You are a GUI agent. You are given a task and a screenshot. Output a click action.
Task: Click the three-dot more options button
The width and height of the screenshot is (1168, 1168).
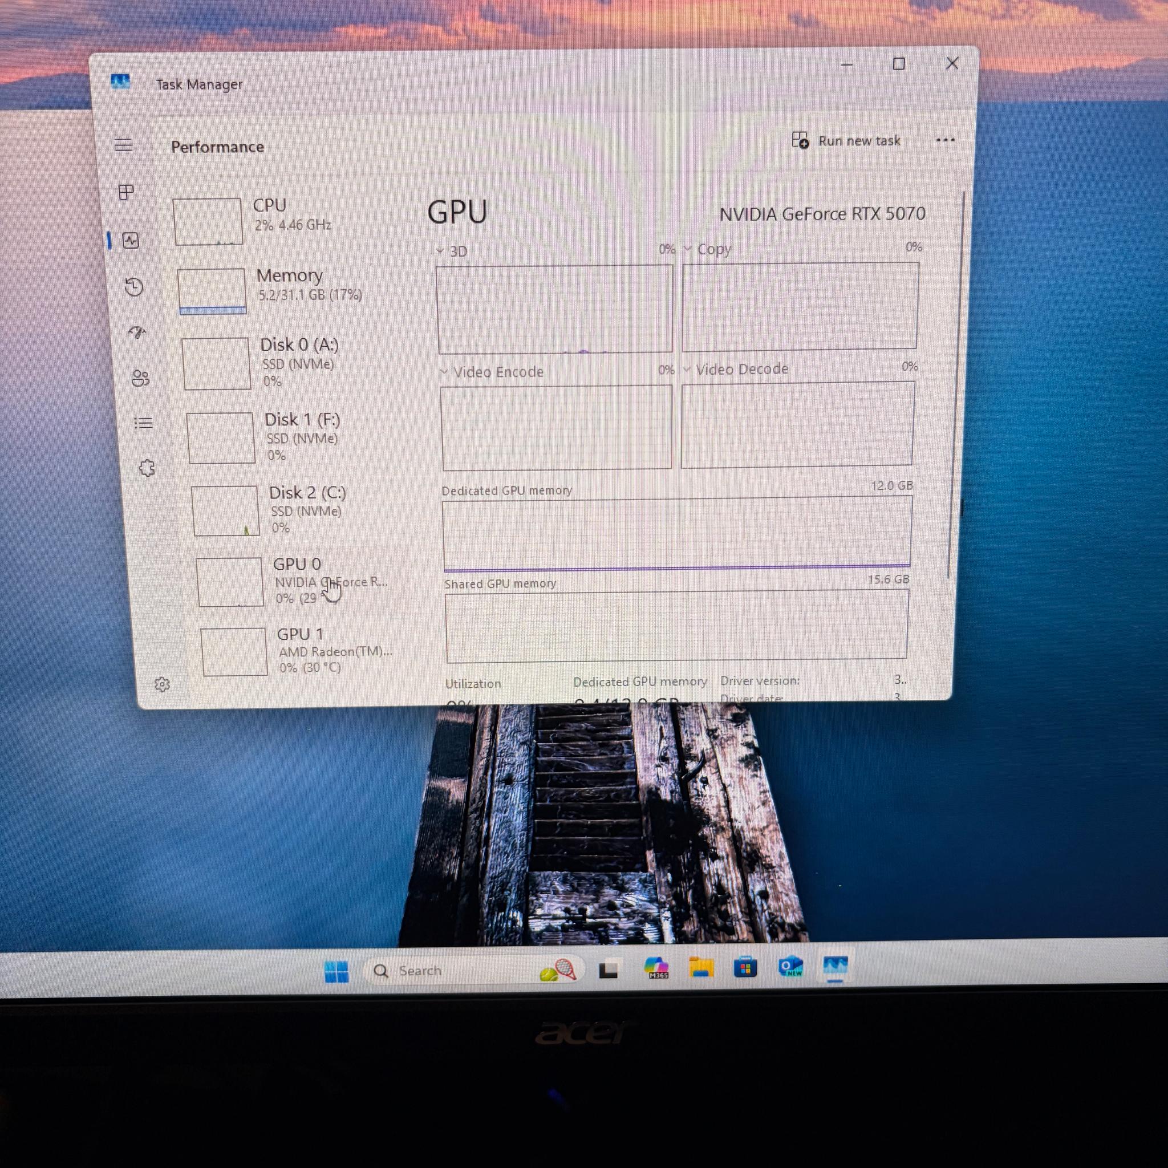[x=945, y=140]
